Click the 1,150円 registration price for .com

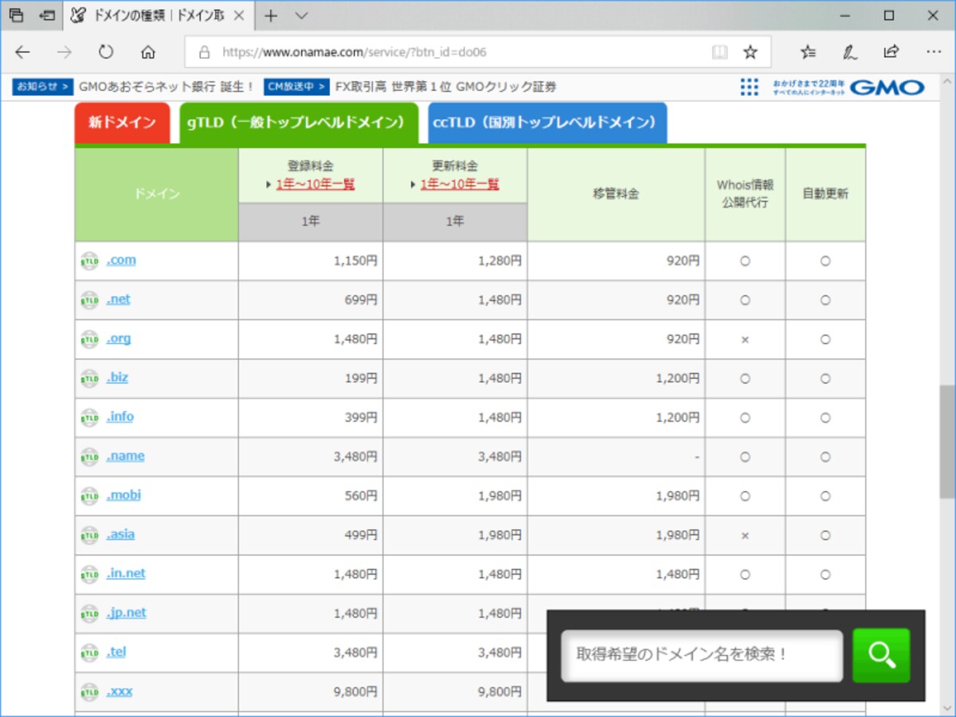tap(355, 260)
